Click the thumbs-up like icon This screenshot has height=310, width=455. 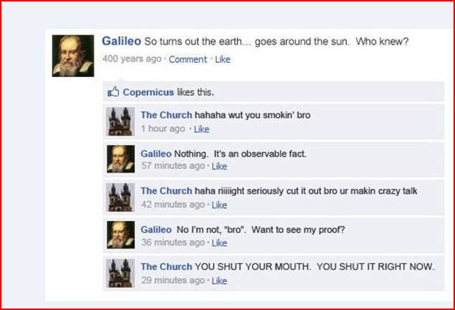point(114,92)
